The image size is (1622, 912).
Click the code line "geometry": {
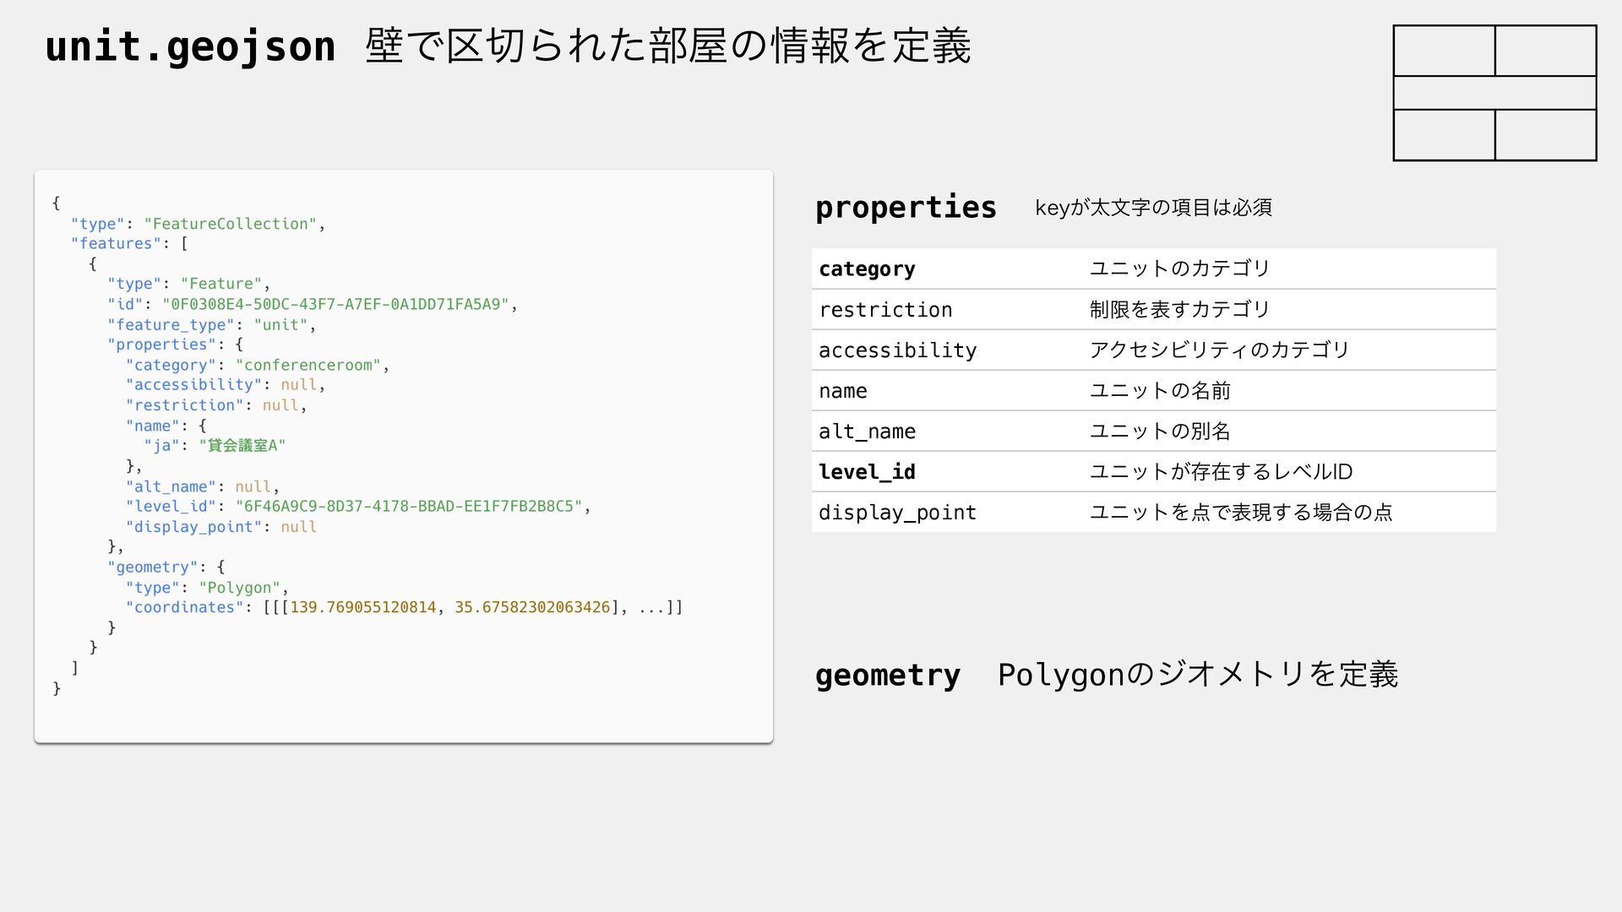coord(166,567)
